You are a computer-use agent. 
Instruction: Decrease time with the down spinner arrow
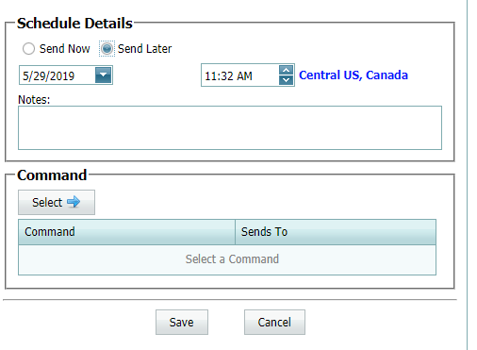(287, 80)
